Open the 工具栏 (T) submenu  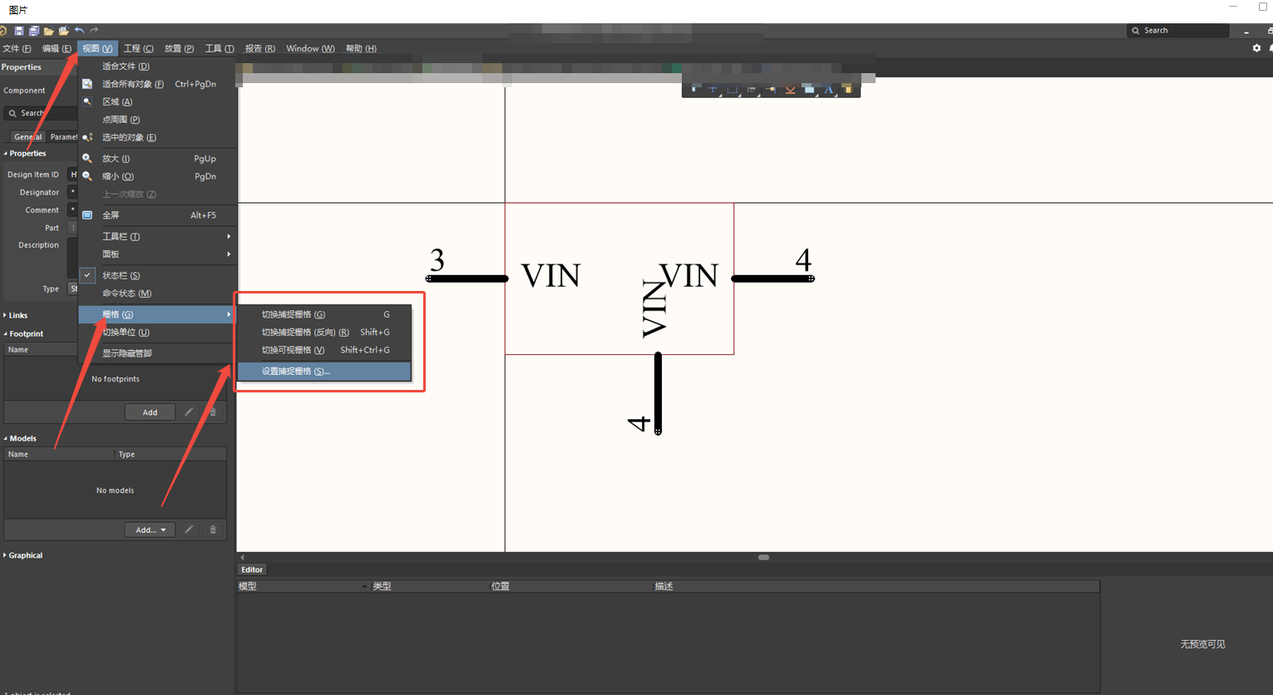click(x=158, y=236)
